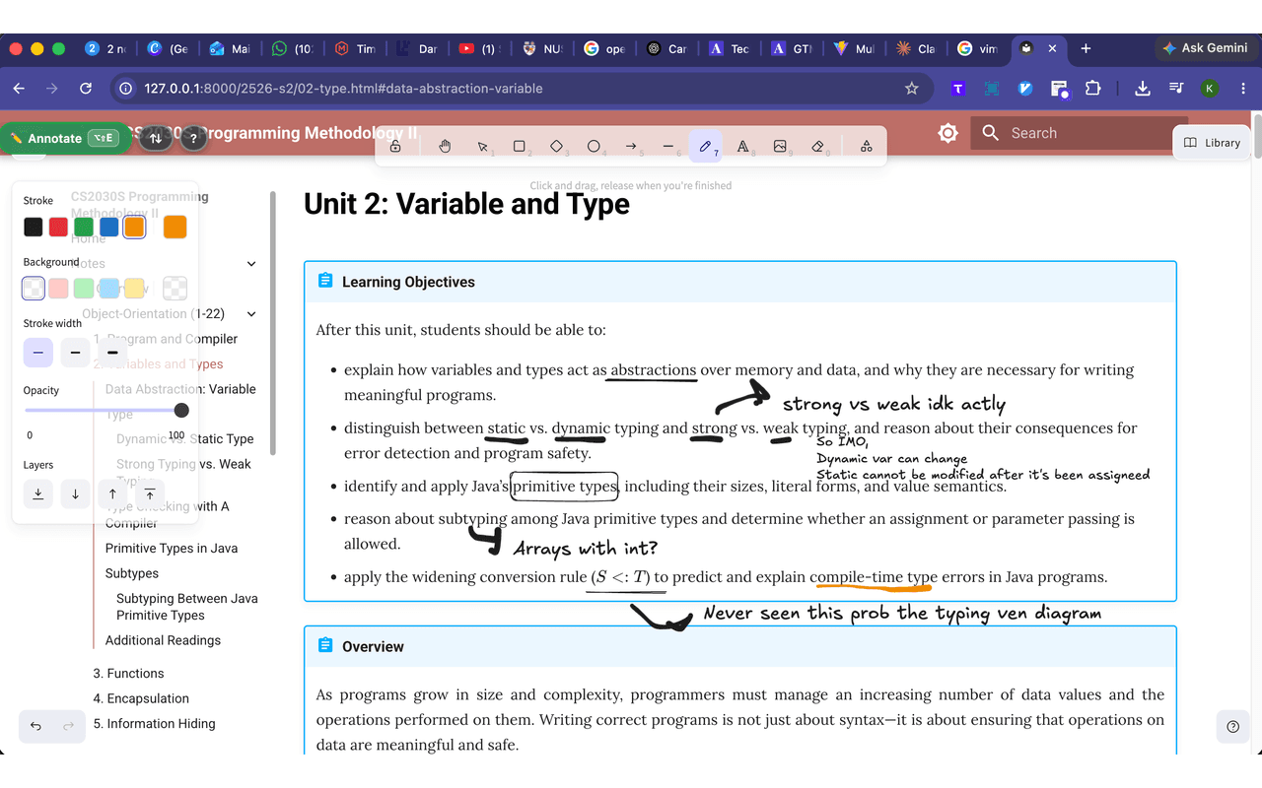Pick the light blue background color
Screen dimensions: 1262x788
[x=109, y=289]
